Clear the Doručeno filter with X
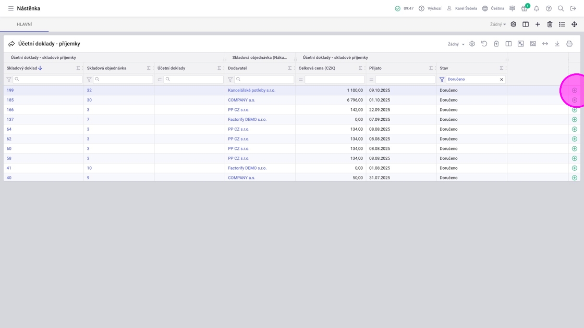Image resolution: width=584 pixels, height=328 pixels. click(x=502, y=80)
